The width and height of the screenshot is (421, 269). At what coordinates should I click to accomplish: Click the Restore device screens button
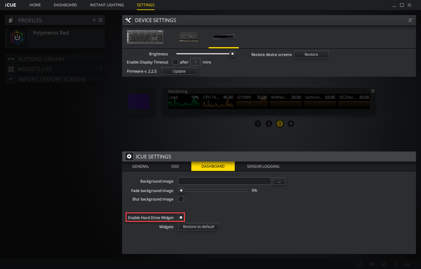[x=311, y=54]
